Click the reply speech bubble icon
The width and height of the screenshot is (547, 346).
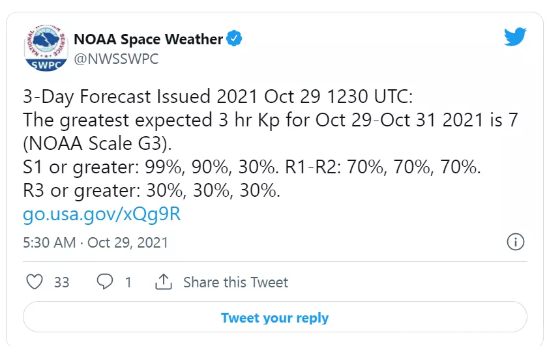pos(104,282)
